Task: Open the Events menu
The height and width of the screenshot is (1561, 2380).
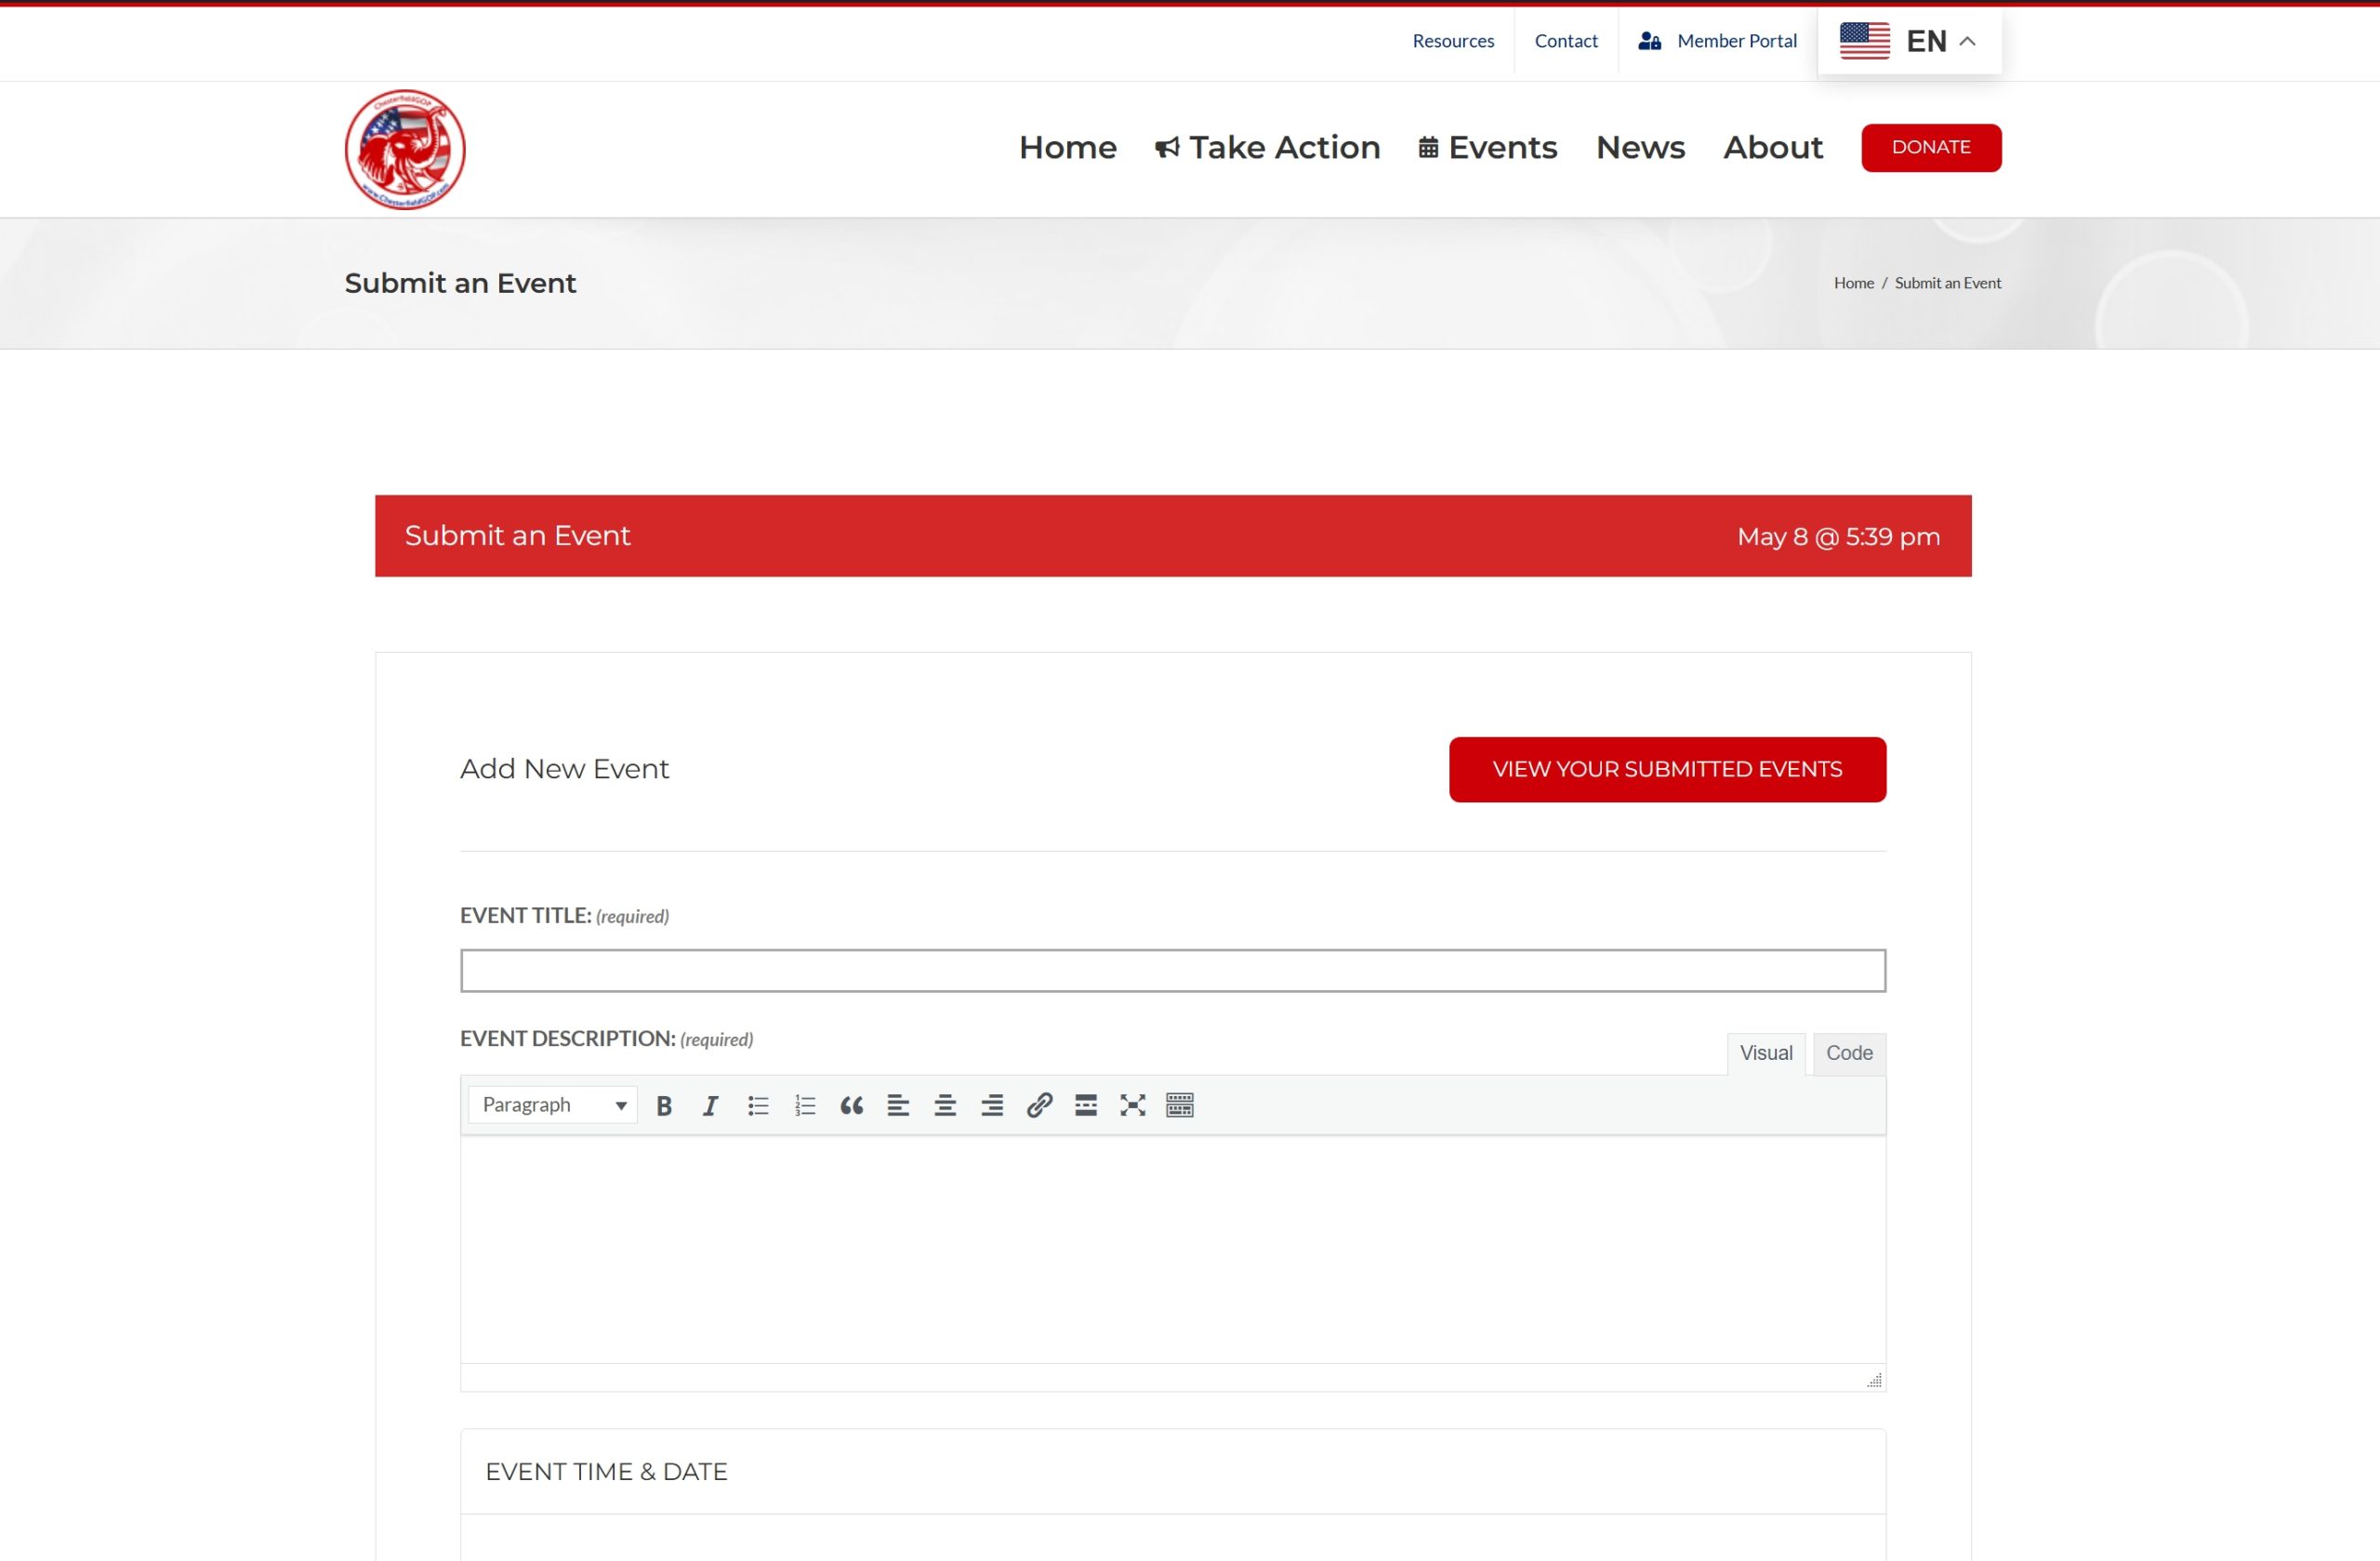Action: click(x=1487, y=148)
